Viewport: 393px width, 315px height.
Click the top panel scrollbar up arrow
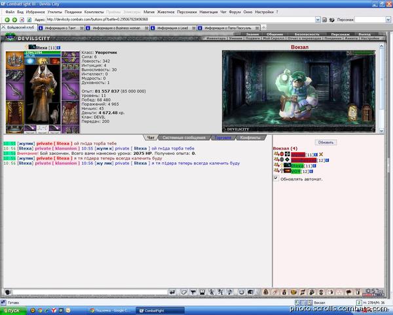click(381, 46)
